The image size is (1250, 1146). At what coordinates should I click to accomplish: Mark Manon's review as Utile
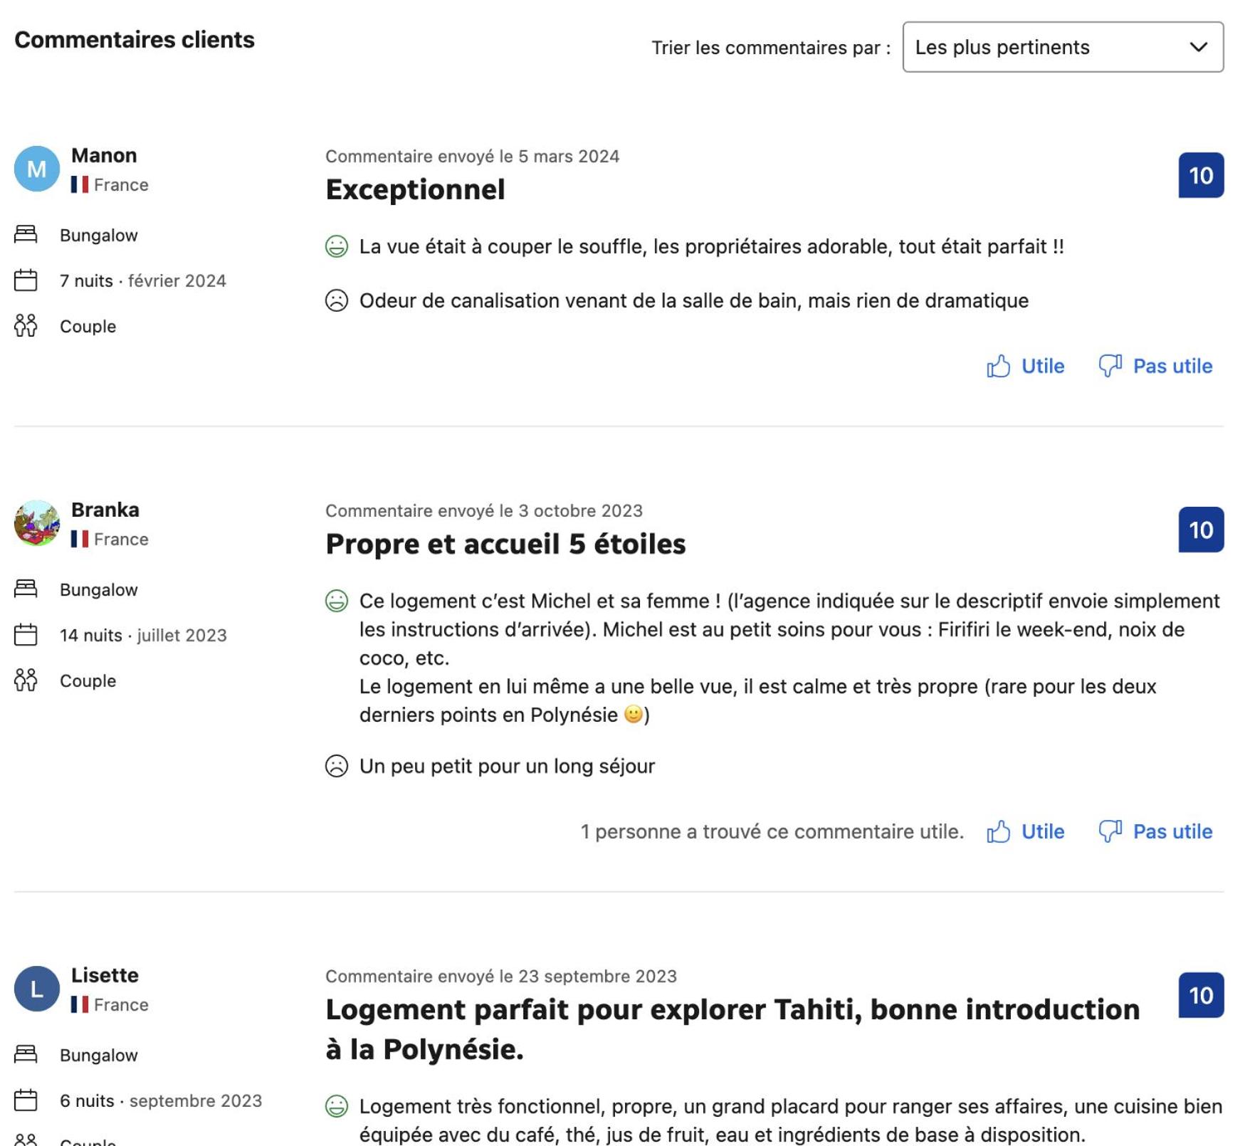1025,366
